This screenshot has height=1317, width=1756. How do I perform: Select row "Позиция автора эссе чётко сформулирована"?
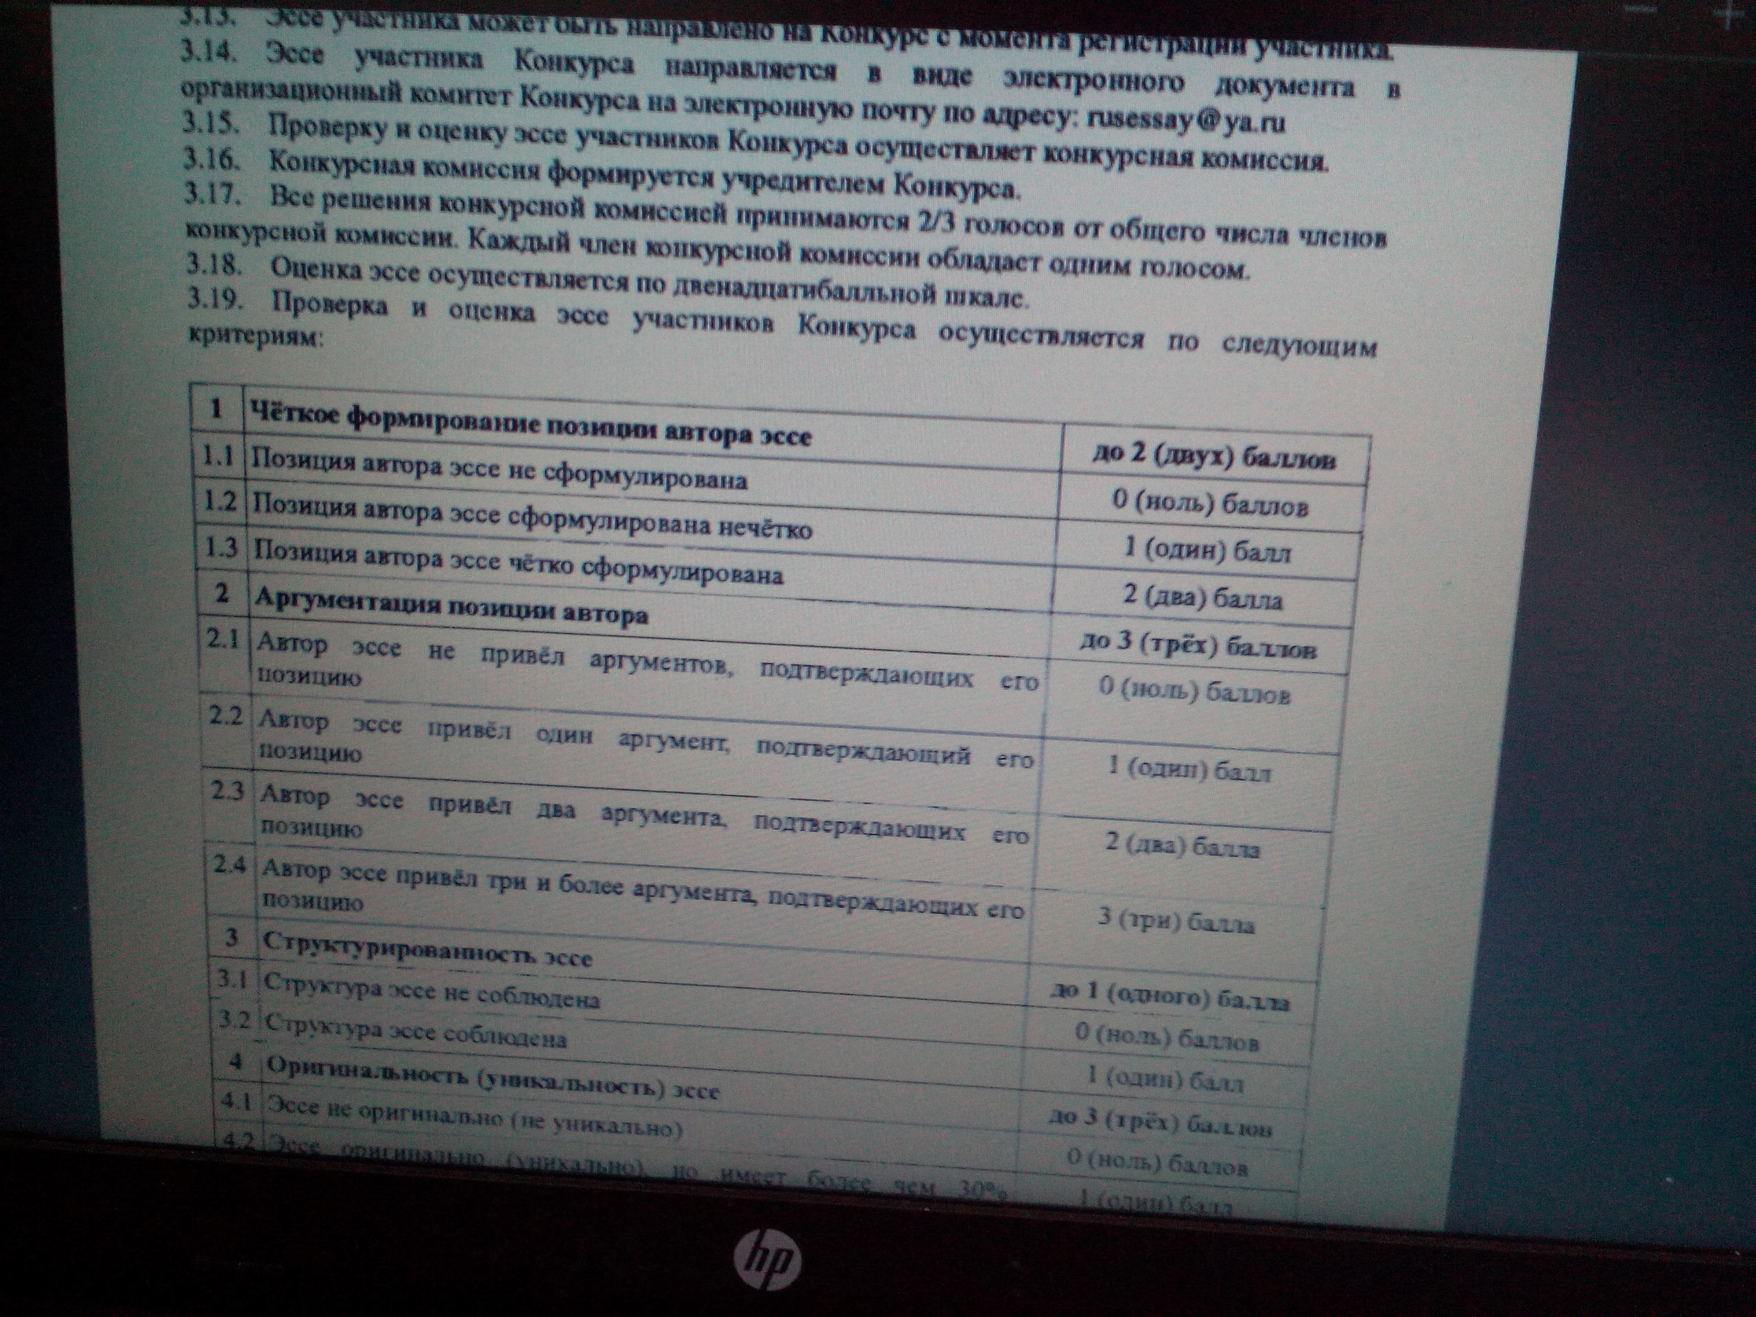[x=519, y=561]
